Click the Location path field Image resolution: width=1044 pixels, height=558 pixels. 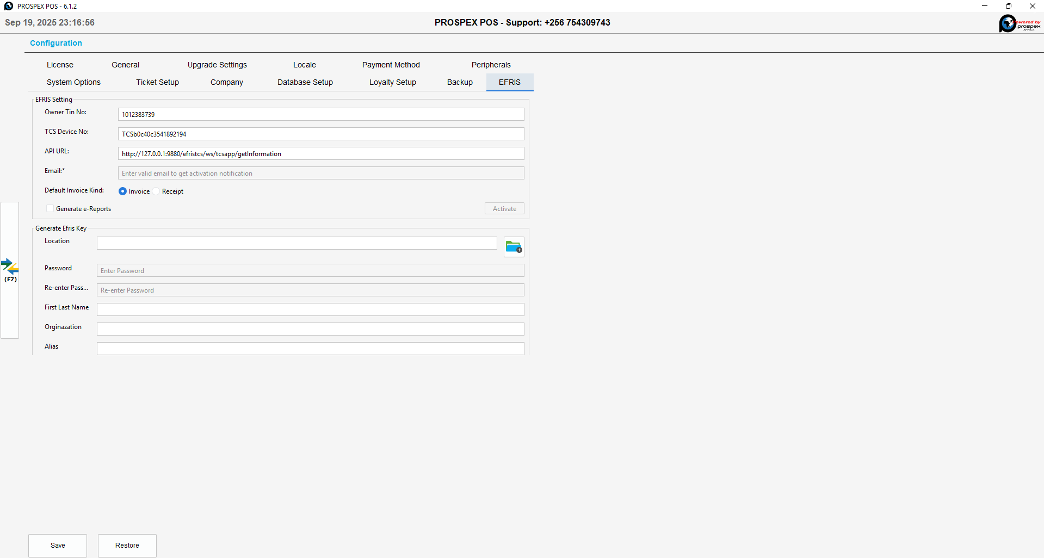[297, 243]
